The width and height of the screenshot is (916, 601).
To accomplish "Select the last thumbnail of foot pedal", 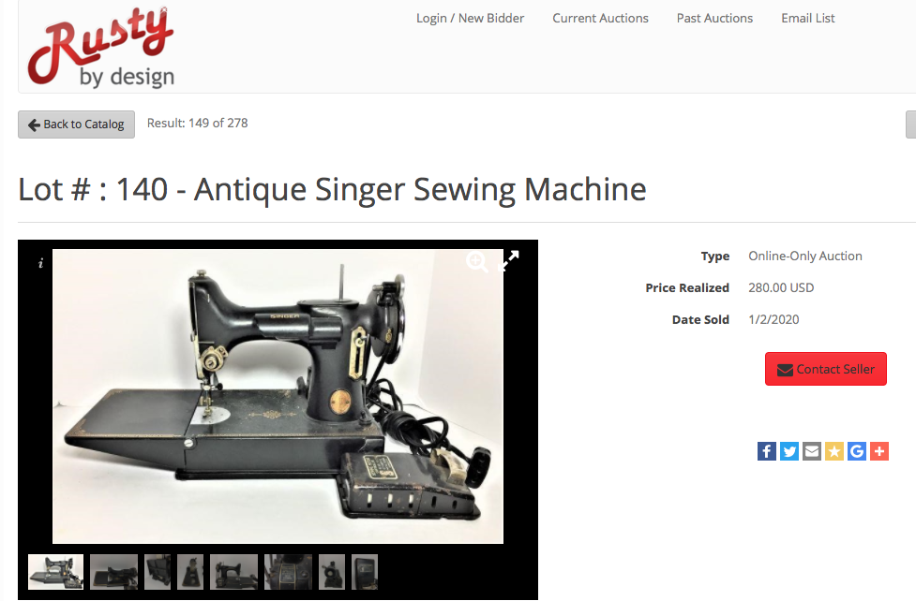I will point(365,572).
